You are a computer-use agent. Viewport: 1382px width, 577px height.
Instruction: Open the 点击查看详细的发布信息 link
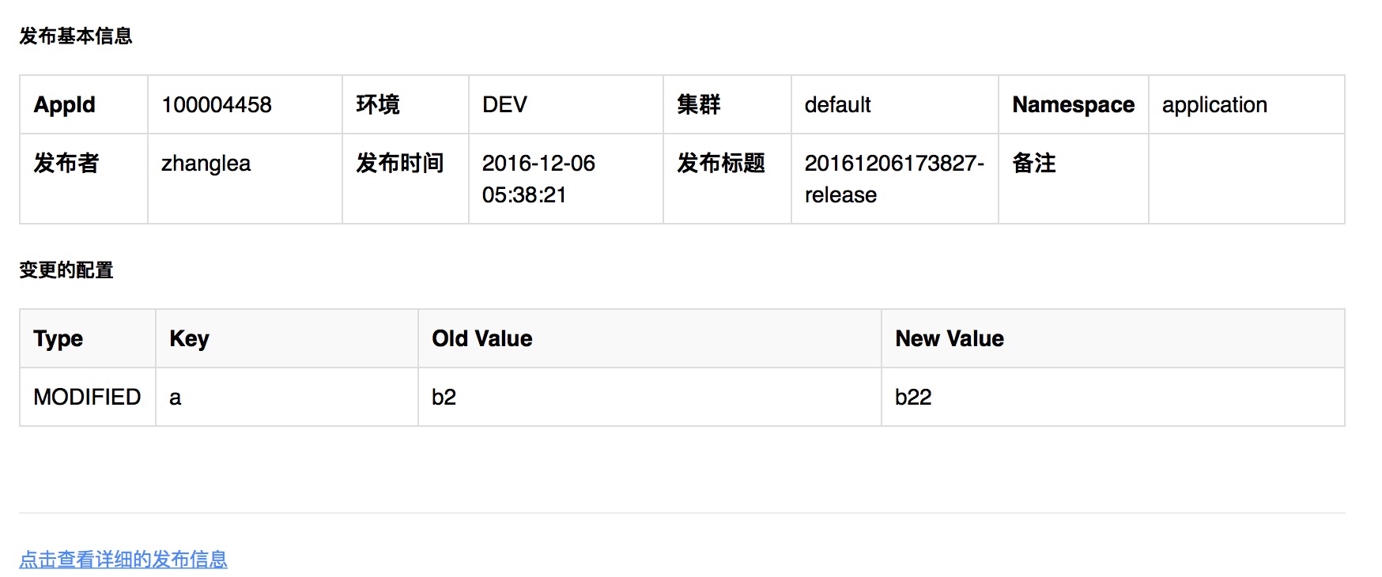tap(123, 559)
